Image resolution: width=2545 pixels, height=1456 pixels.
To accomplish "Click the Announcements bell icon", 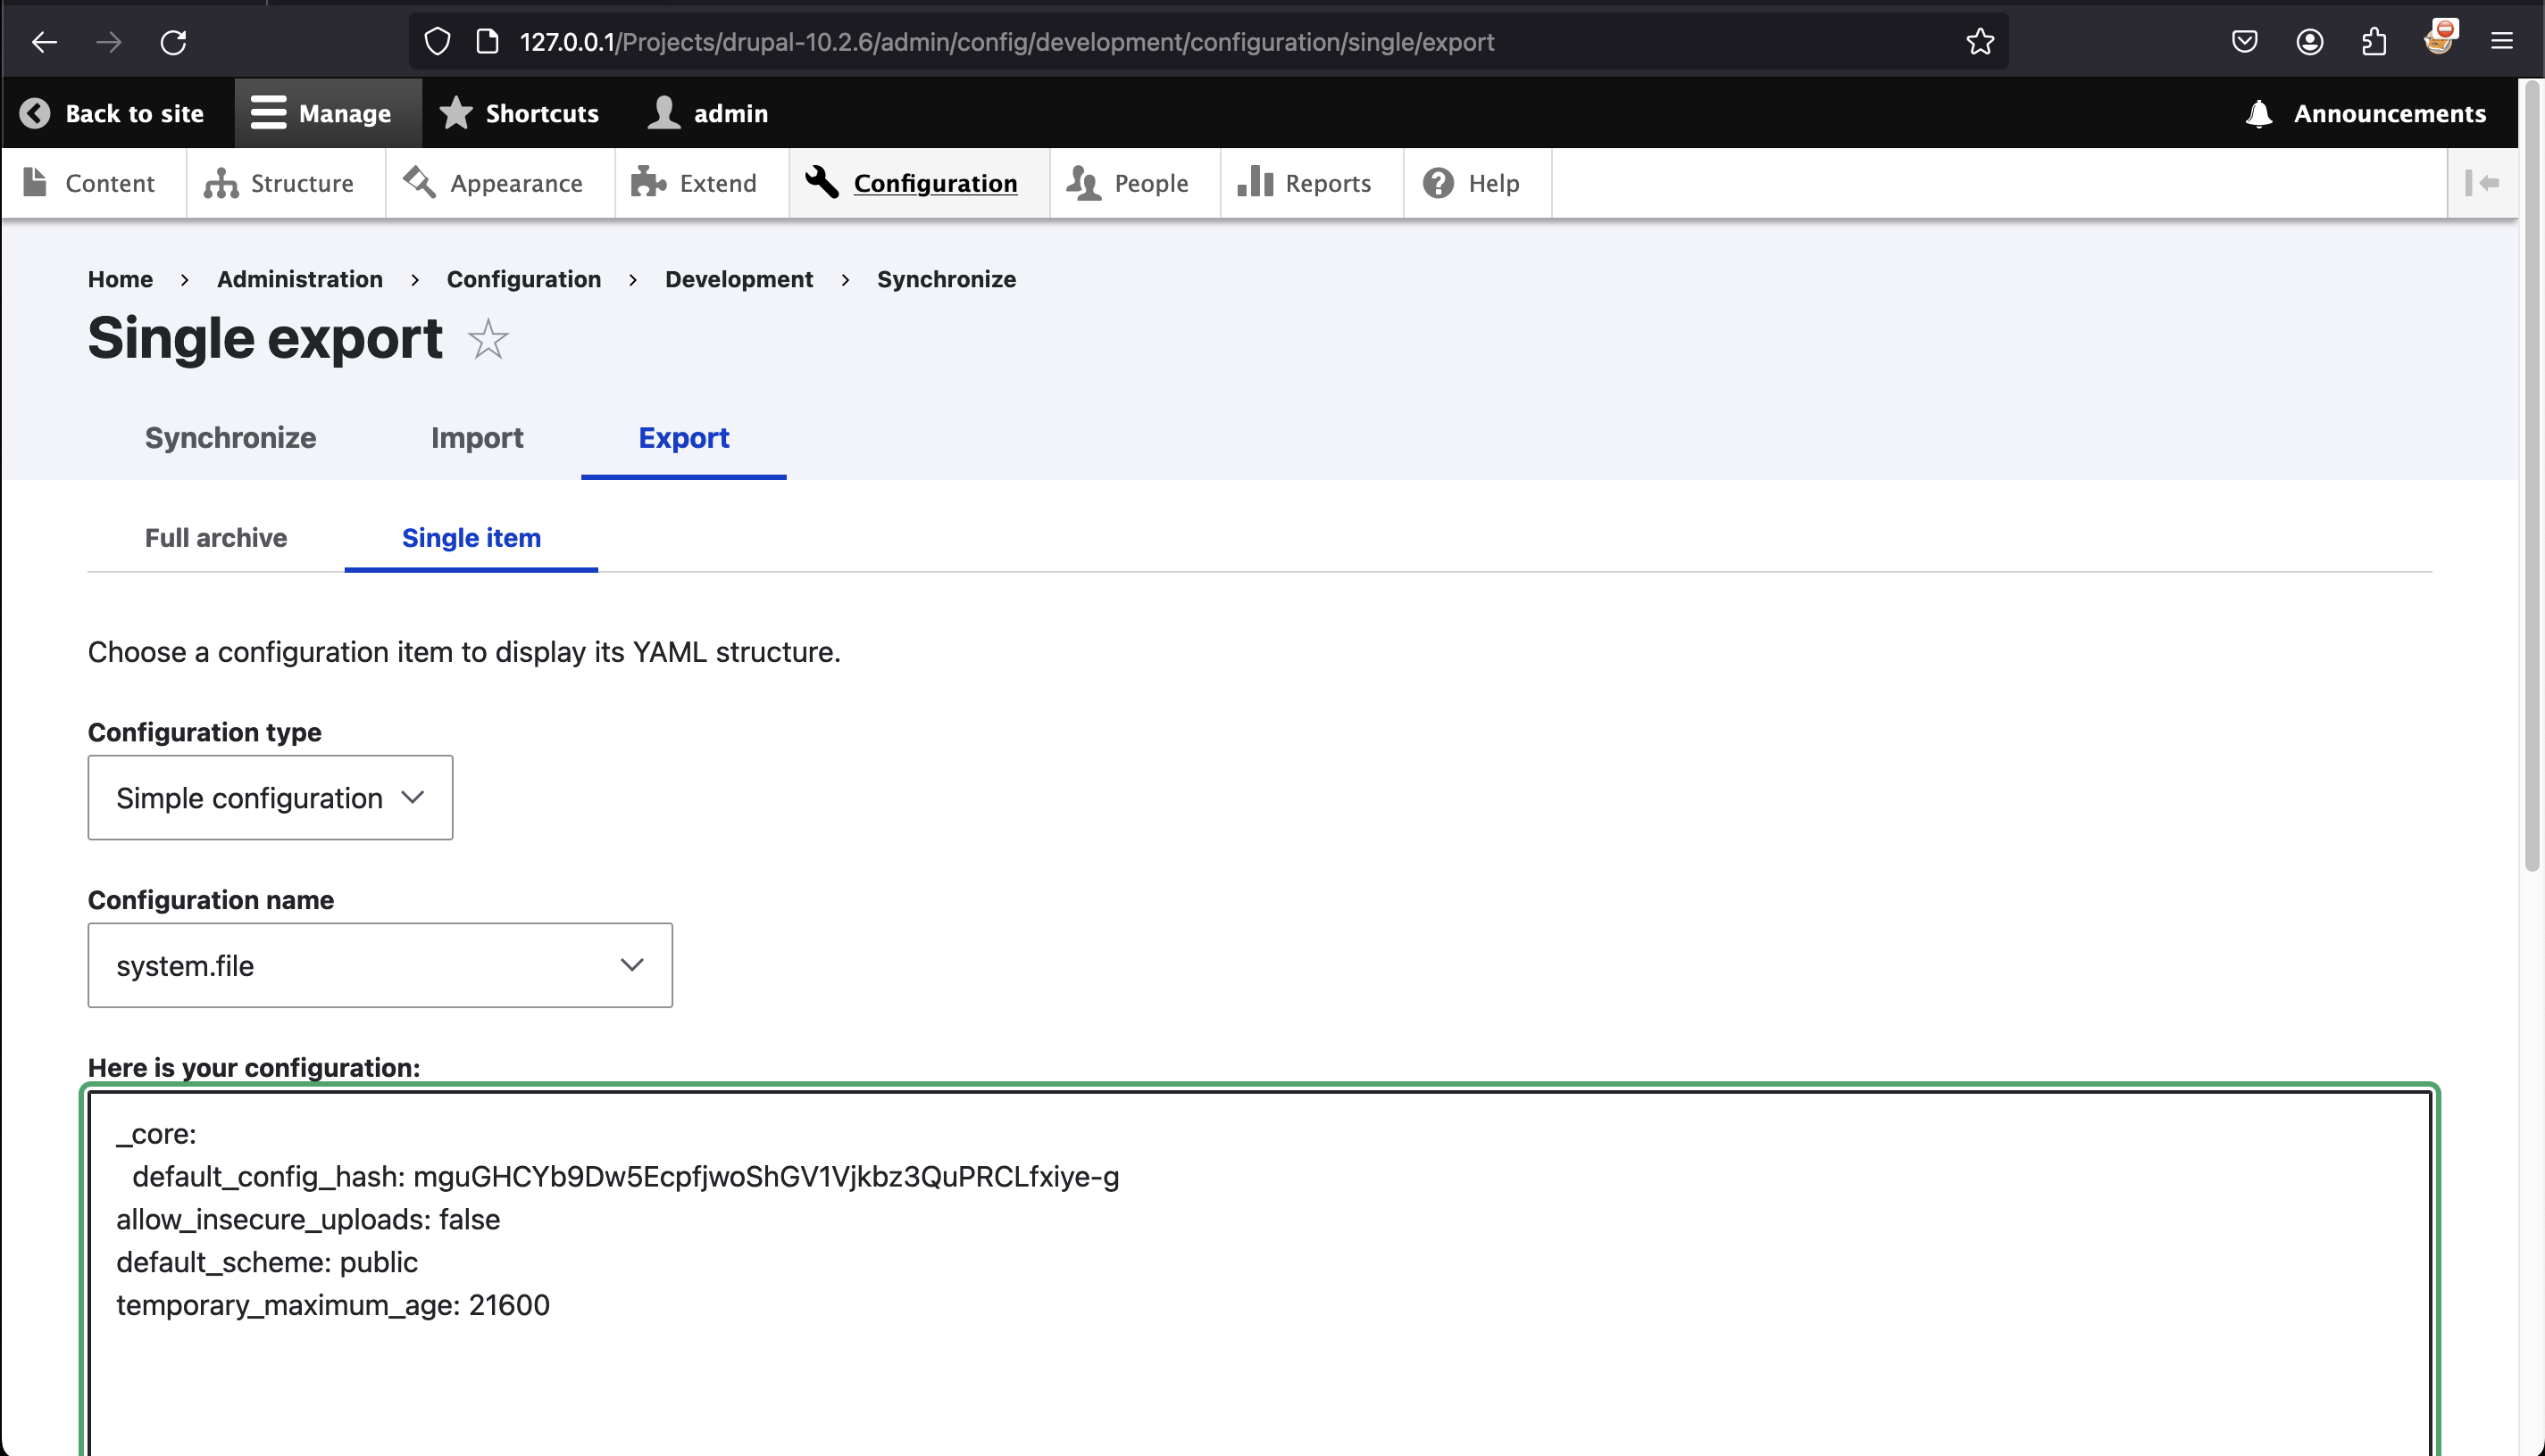I will coord(2258,113).
